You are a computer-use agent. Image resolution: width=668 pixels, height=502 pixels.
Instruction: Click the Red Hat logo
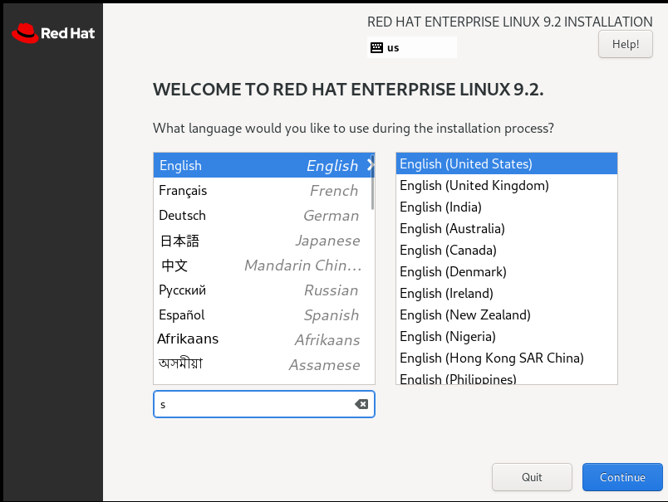click(53, 33)
